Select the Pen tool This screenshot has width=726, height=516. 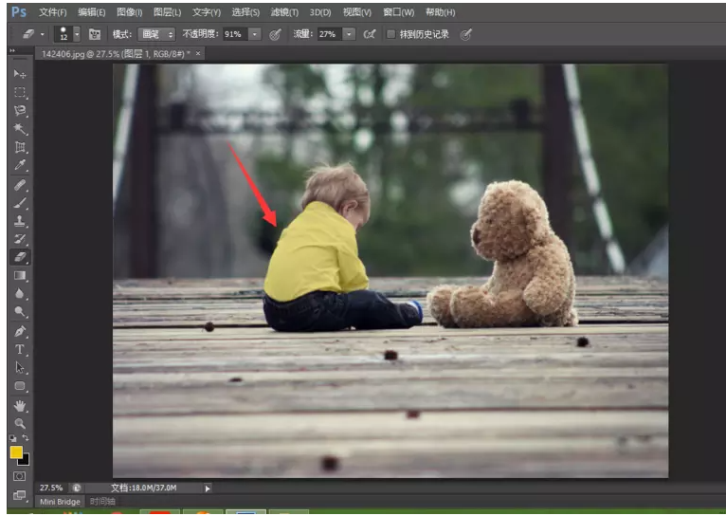click(20, 331)
